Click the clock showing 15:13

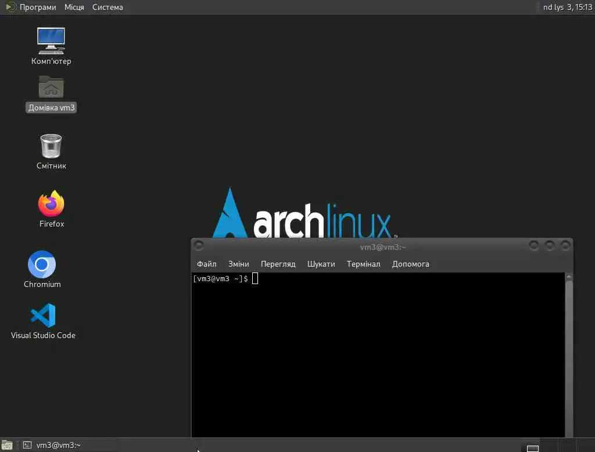click(567, 7)
